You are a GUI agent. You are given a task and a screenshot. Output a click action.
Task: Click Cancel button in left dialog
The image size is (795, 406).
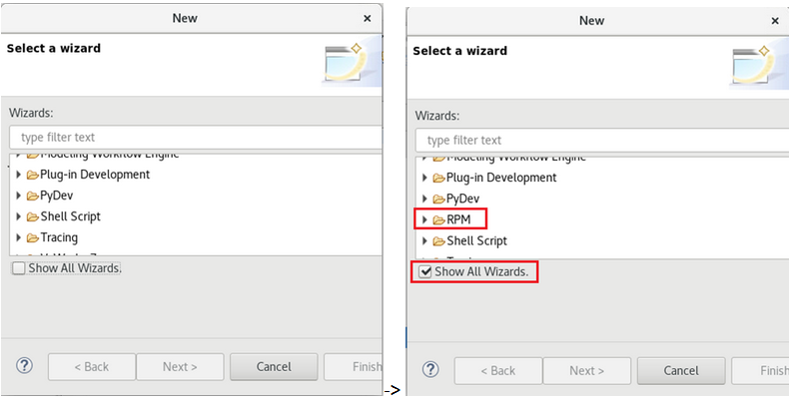[274, 366]
